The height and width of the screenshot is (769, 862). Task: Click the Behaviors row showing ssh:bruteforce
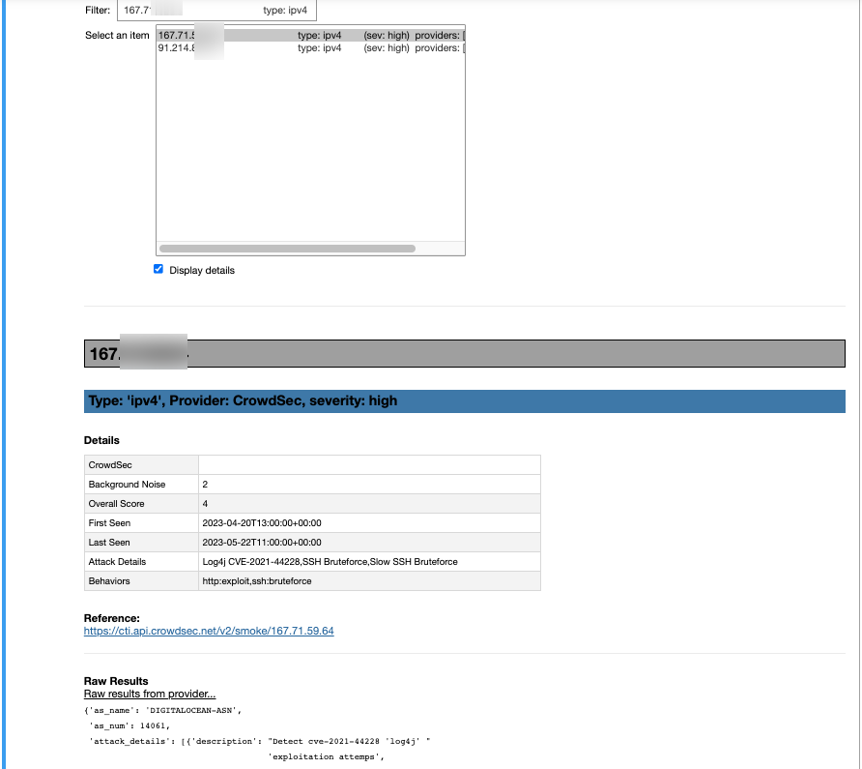(290, 580)
